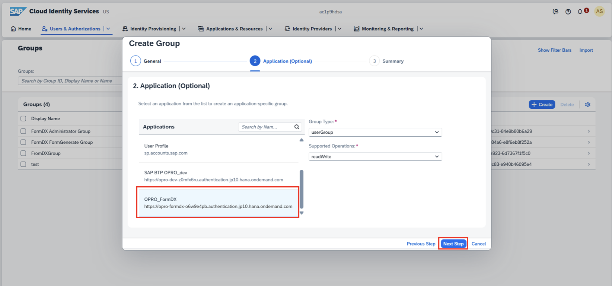Click the Previous Step link
Image resolution: width=612 pixels, height=286 pixels.
click(421, 244)
